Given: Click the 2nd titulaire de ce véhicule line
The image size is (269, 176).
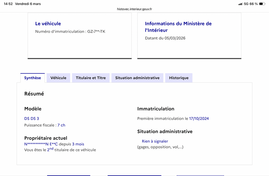Looking at the screenshot, I should (x=60, y=150).
